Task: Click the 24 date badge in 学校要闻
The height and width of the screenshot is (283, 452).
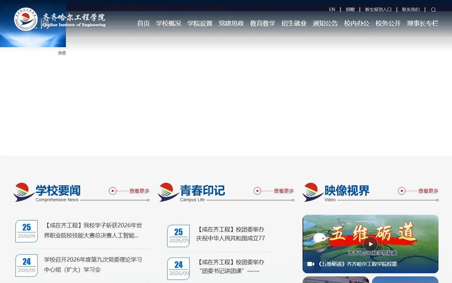Action: pyautogui.click(x=26, y=266)
